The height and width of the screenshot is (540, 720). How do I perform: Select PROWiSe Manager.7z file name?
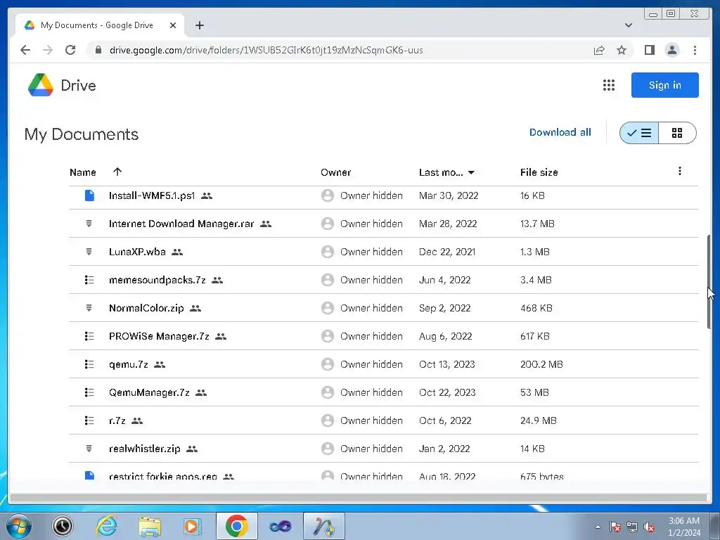click(159, 336)
